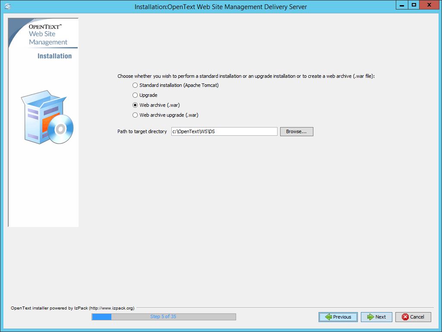The width and height of the screenshot is (442, 332).
Task: Click the red X Cancel icon
Action: tap(405, 317)
